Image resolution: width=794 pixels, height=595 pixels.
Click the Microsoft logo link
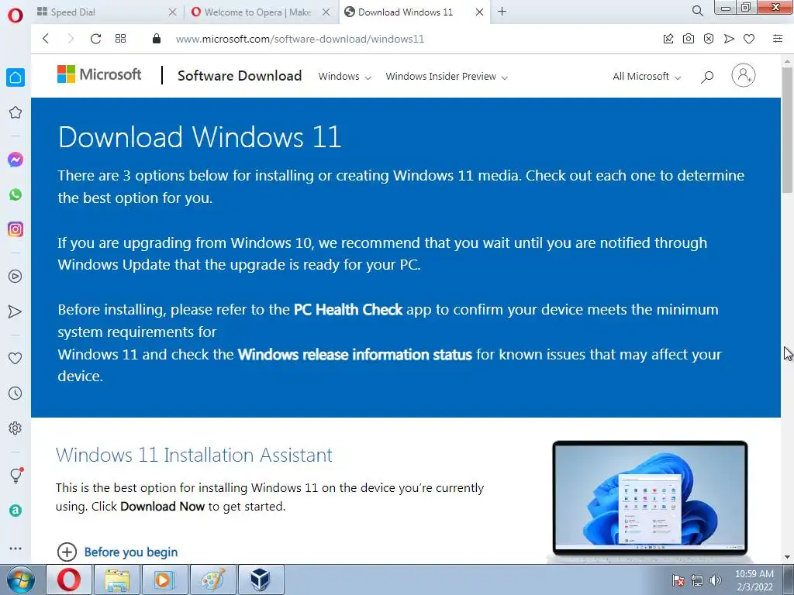point(99,74)
